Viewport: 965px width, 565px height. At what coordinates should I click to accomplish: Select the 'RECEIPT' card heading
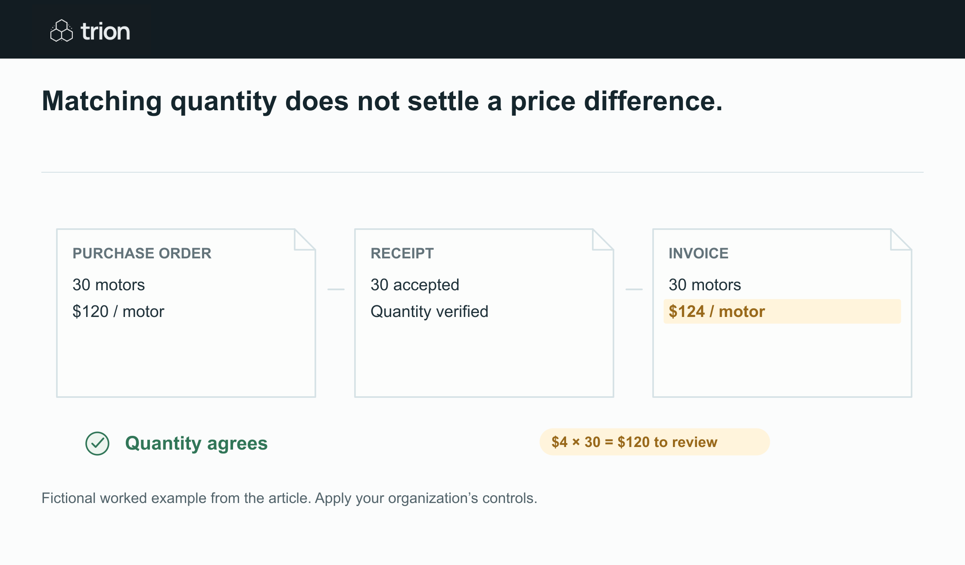[402, 253]
